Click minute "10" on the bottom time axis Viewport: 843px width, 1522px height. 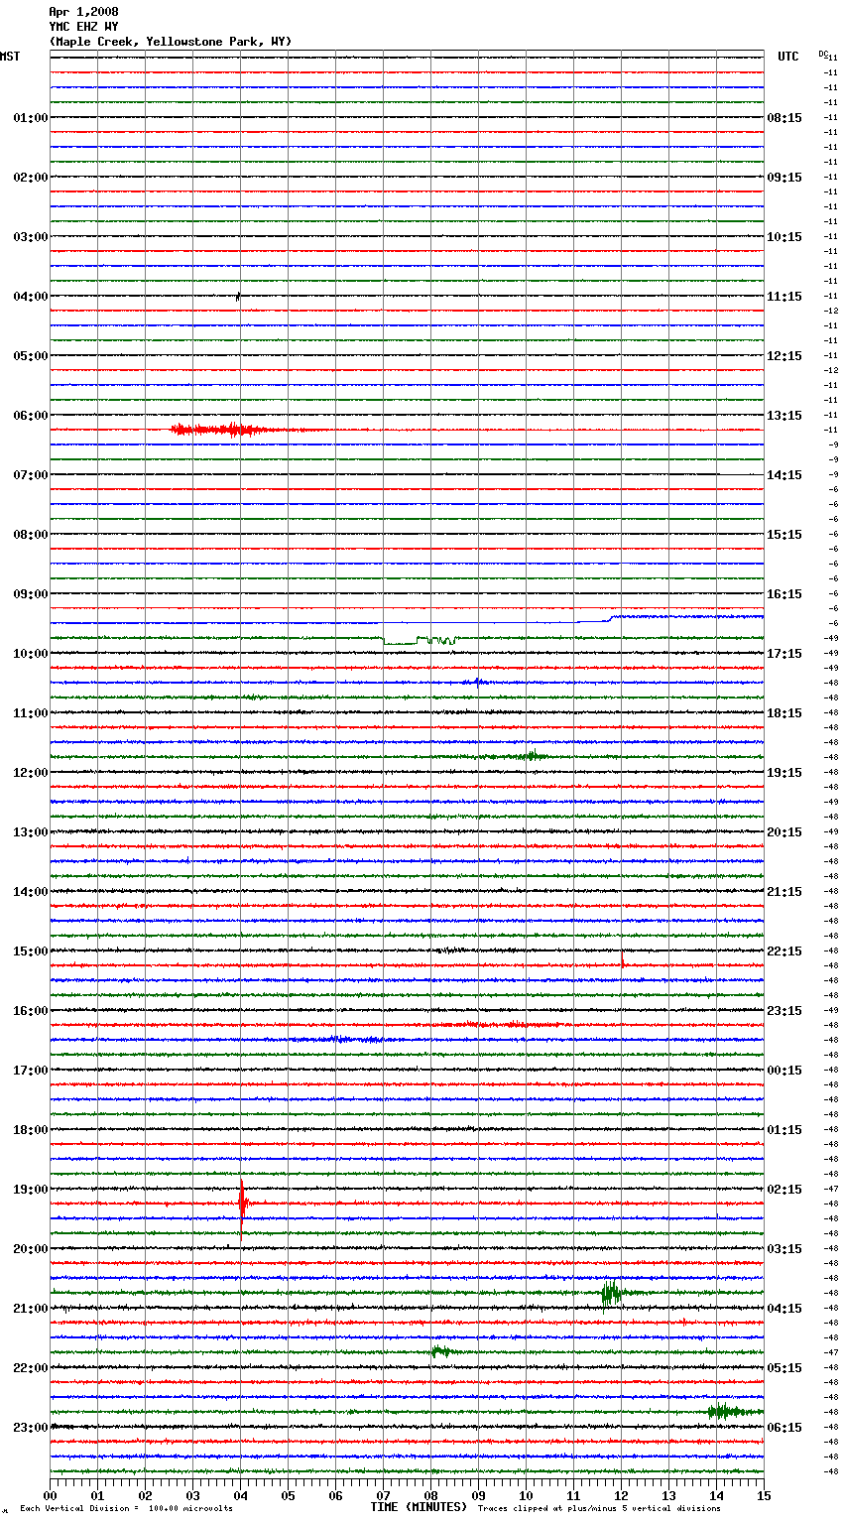(526, 1495)
